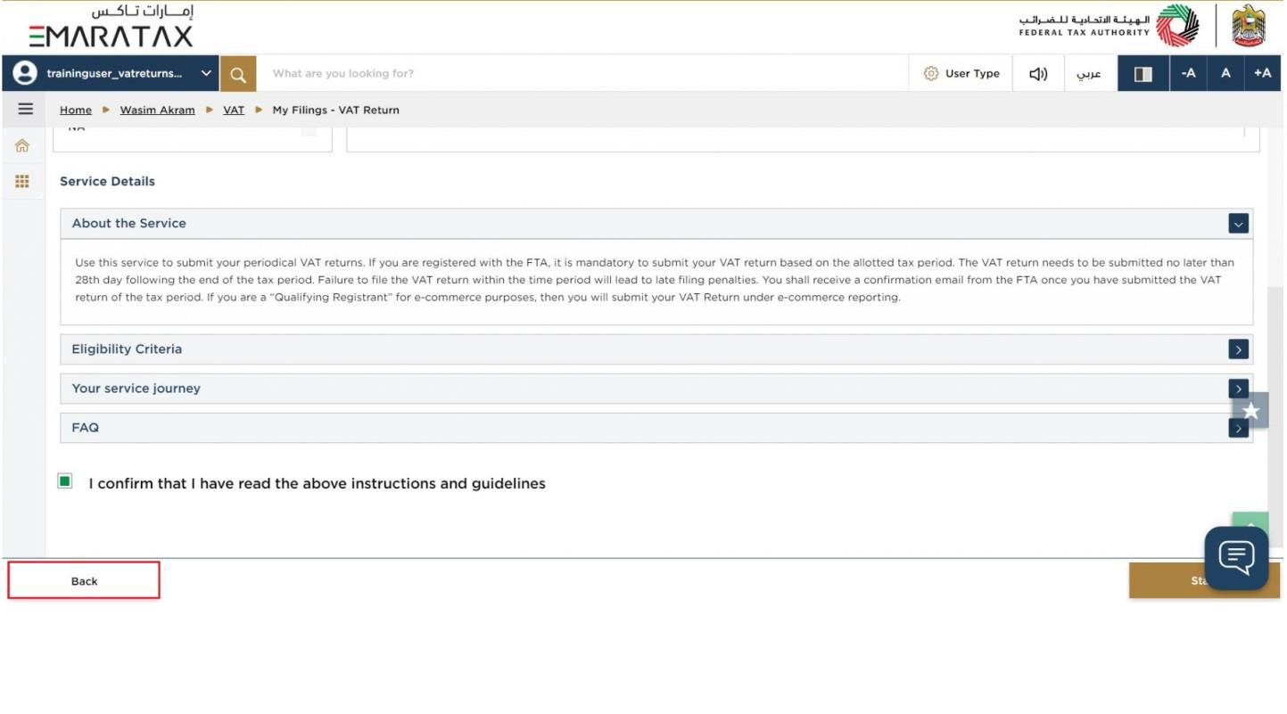Toggle the high contrast mode icon
Screen dimensions: 1287x714
pos(1143,74)
